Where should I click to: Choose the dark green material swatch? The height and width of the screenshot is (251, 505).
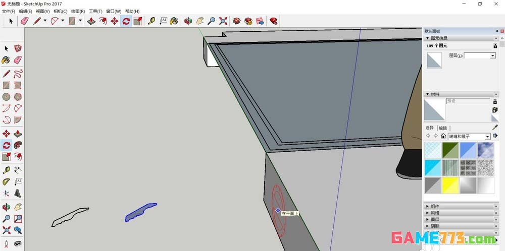(x=450, y=150)
